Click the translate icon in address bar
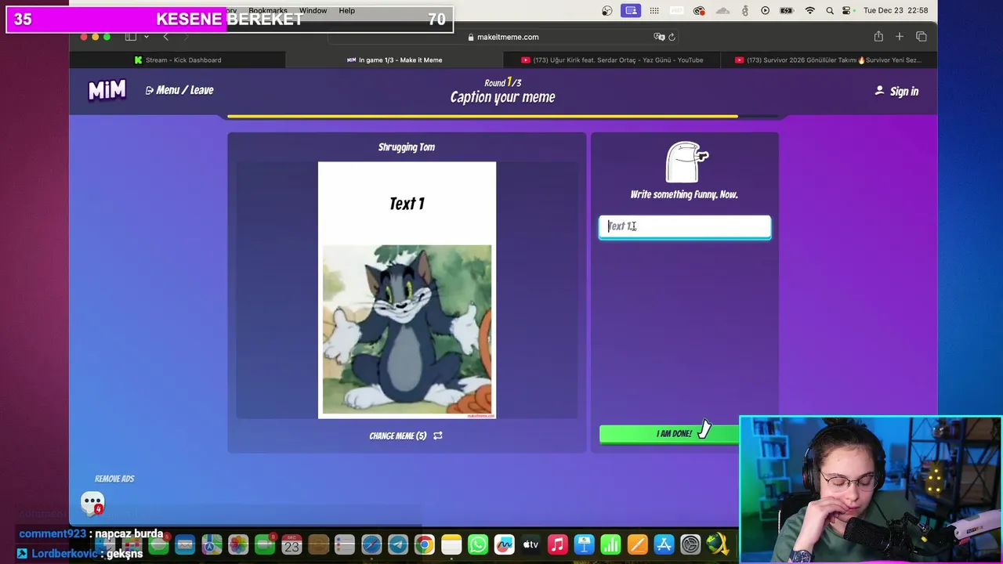The height and width of the screenshot is (564, 1003). point(659,37)
